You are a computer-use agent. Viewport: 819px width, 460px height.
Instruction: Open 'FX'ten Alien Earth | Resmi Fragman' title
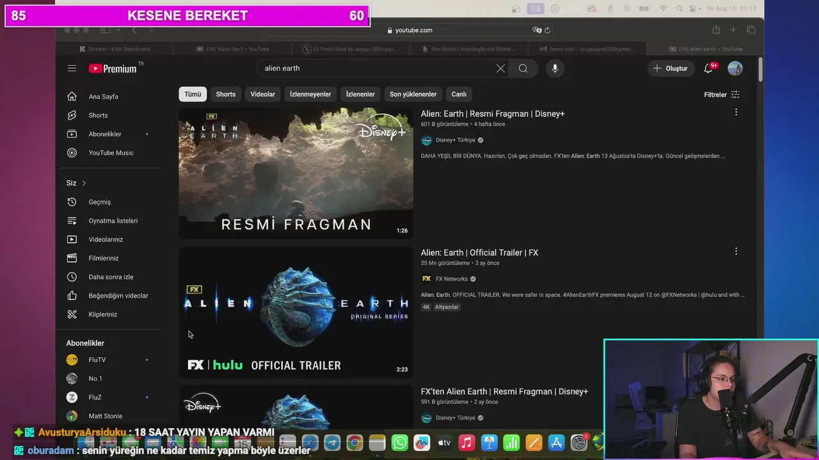coord(504,392)
